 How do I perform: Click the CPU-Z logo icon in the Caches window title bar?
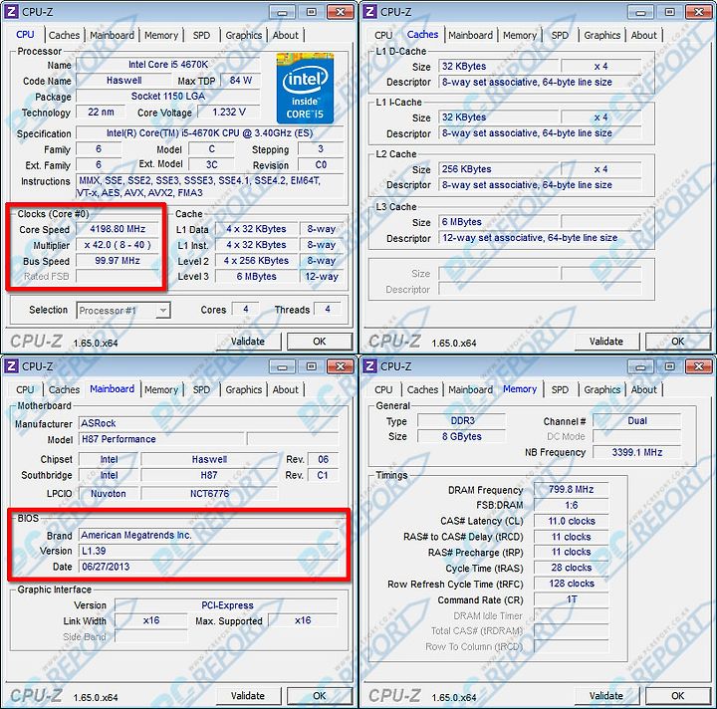click(369, 12)
